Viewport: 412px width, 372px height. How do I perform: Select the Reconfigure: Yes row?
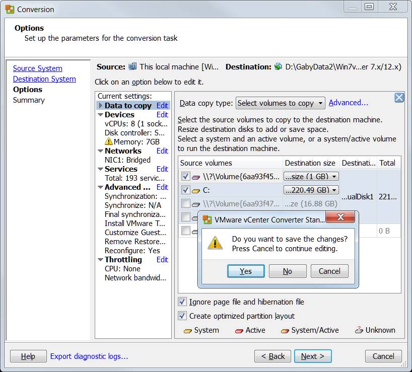click(x=132, y=251)
